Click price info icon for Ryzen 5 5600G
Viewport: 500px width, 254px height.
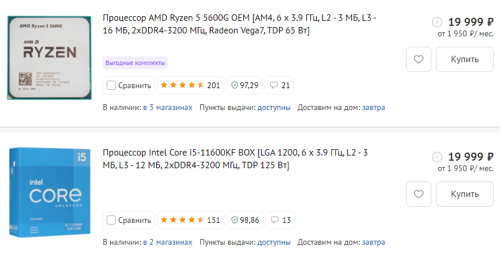click(x=437, y=22)
